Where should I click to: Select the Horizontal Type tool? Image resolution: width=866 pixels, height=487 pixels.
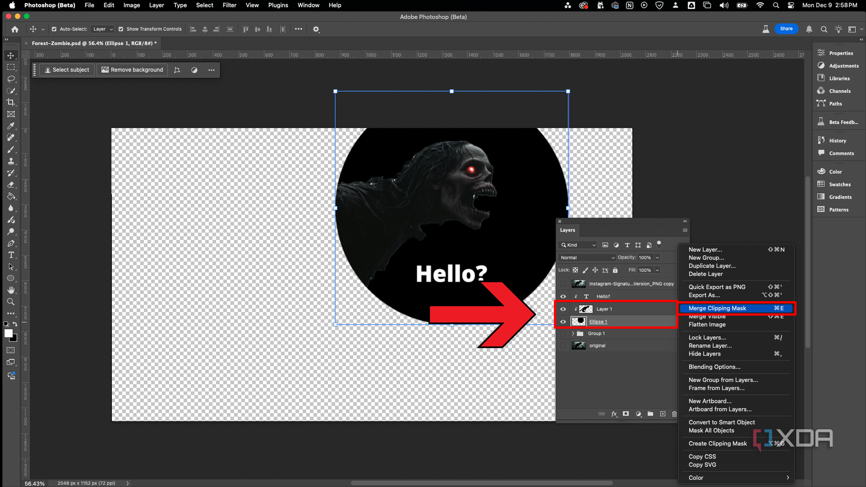11,255
